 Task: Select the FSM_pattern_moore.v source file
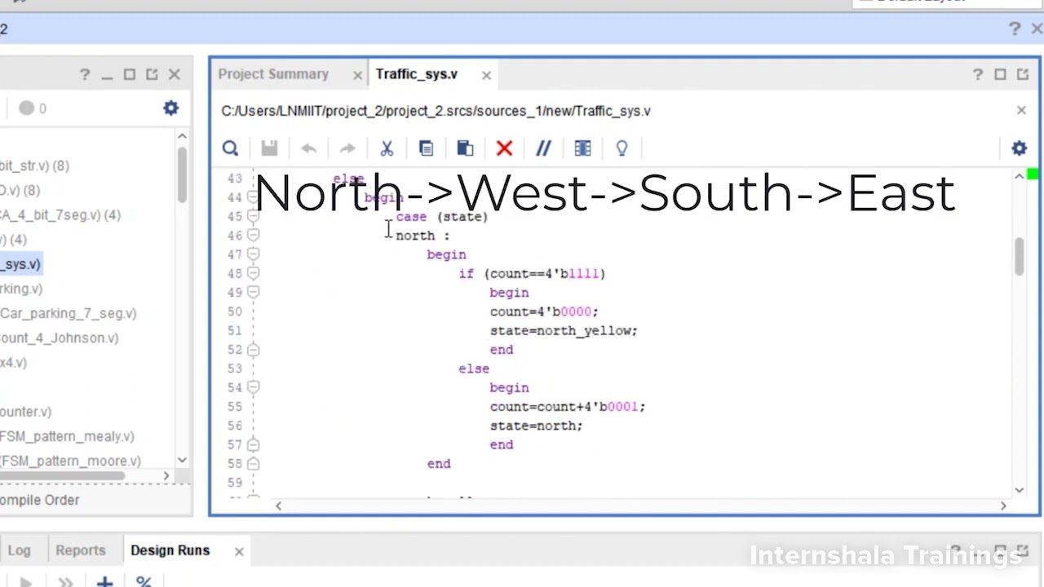pyautogui.click(x=70, y=461)
